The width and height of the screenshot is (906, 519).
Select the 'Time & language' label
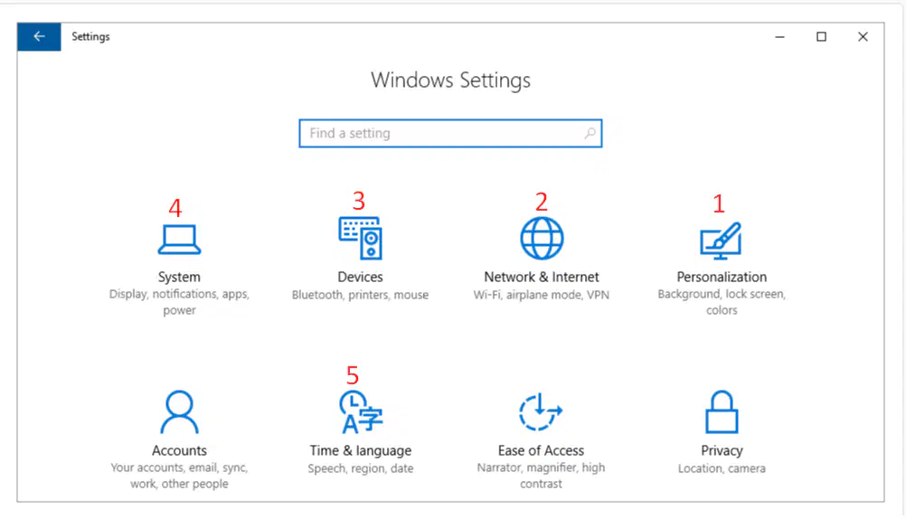click(361, 450)
